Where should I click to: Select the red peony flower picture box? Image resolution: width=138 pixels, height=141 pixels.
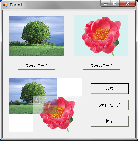(x=101, y=36)
